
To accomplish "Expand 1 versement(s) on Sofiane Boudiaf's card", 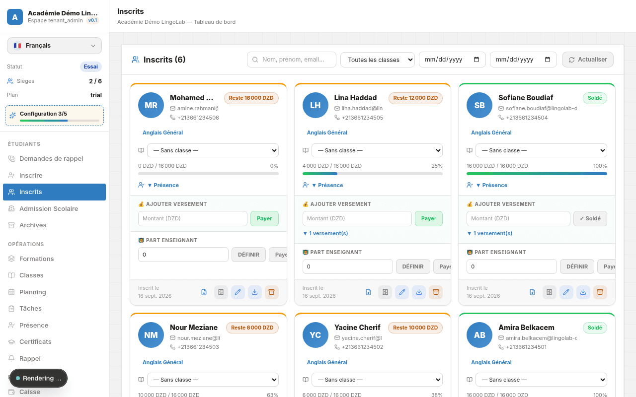I will (x=489, y=233).
